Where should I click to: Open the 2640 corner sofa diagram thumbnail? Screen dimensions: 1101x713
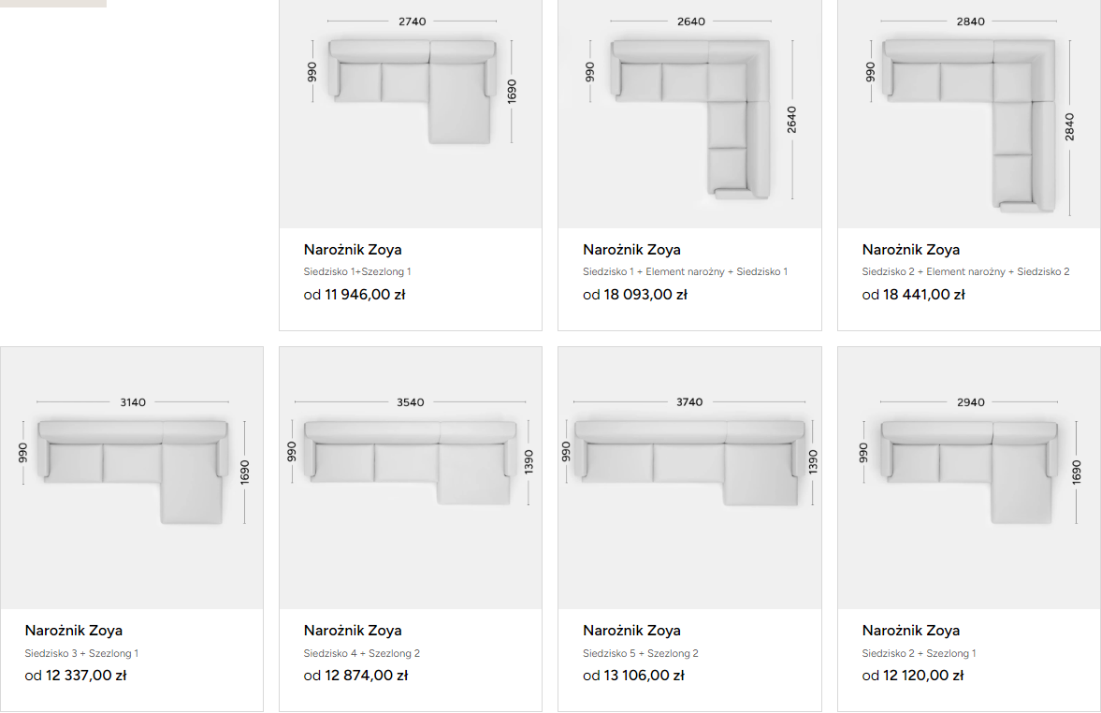pos(689,114)
